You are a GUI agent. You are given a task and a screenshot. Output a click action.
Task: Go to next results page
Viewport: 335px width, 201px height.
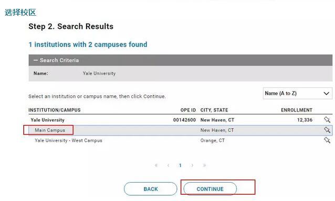click(192, 165)
